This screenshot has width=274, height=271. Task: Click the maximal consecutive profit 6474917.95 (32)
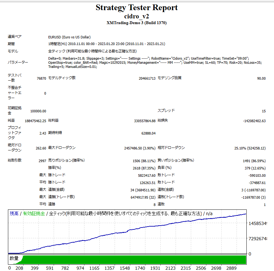tap(143, 197)
